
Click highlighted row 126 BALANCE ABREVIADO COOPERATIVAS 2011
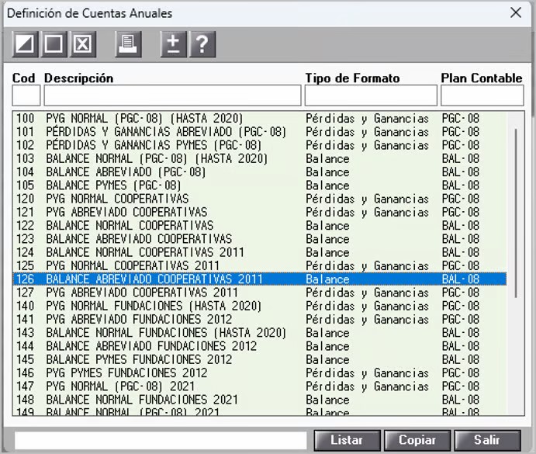260,279
